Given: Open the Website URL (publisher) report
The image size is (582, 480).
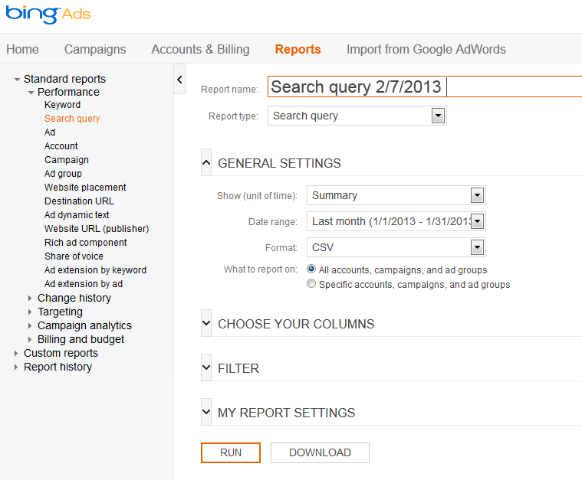Looking at the screenshot, I should tap(97, 229).
